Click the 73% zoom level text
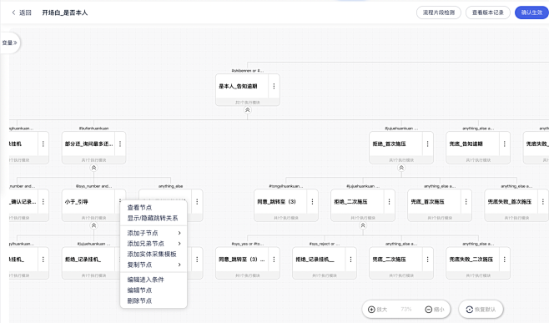 (x=406, y=310)
